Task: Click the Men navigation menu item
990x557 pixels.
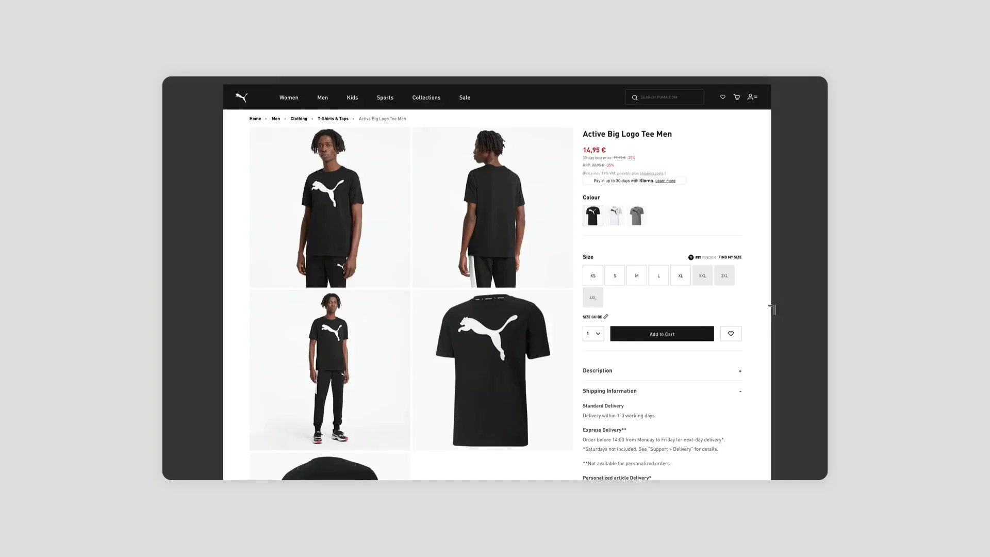Action: coord(322,97)
